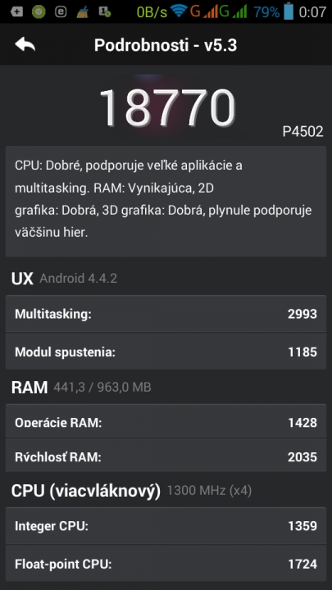Tap the green round notification icon

coord(39,11)
